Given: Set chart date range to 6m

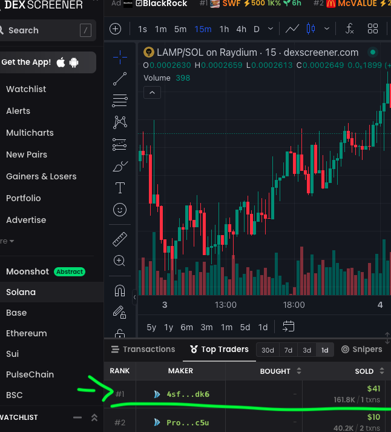Looking at the screenshot, I should tap(186, 327).
